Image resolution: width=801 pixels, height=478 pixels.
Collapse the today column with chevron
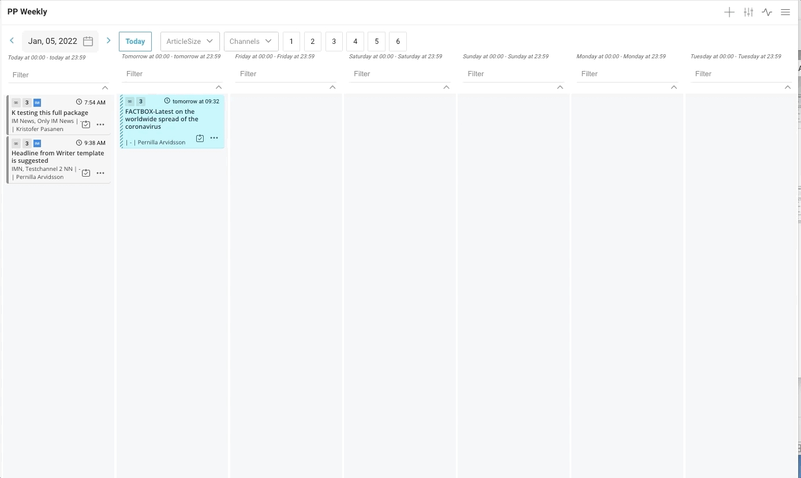[x=105, y=88]
